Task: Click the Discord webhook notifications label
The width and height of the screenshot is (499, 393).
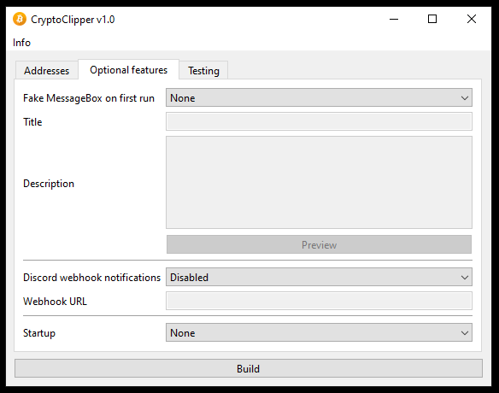Action: [x=91, y=278]
